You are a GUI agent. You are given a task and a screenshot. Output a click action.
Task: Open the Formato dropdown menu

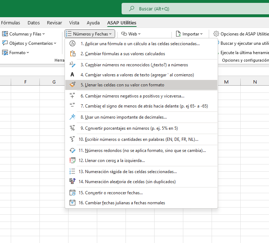click(16, 53)
